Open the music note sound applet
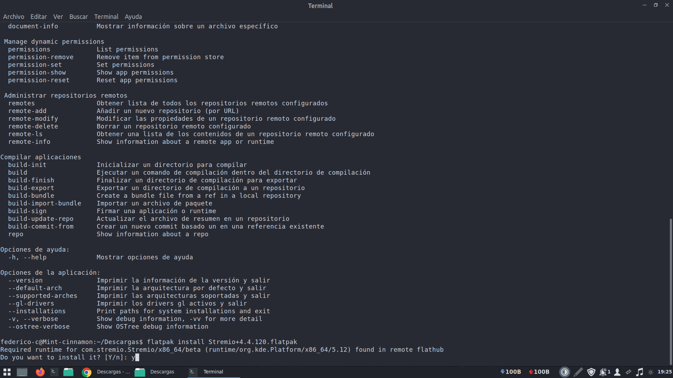 click(640, 372)
